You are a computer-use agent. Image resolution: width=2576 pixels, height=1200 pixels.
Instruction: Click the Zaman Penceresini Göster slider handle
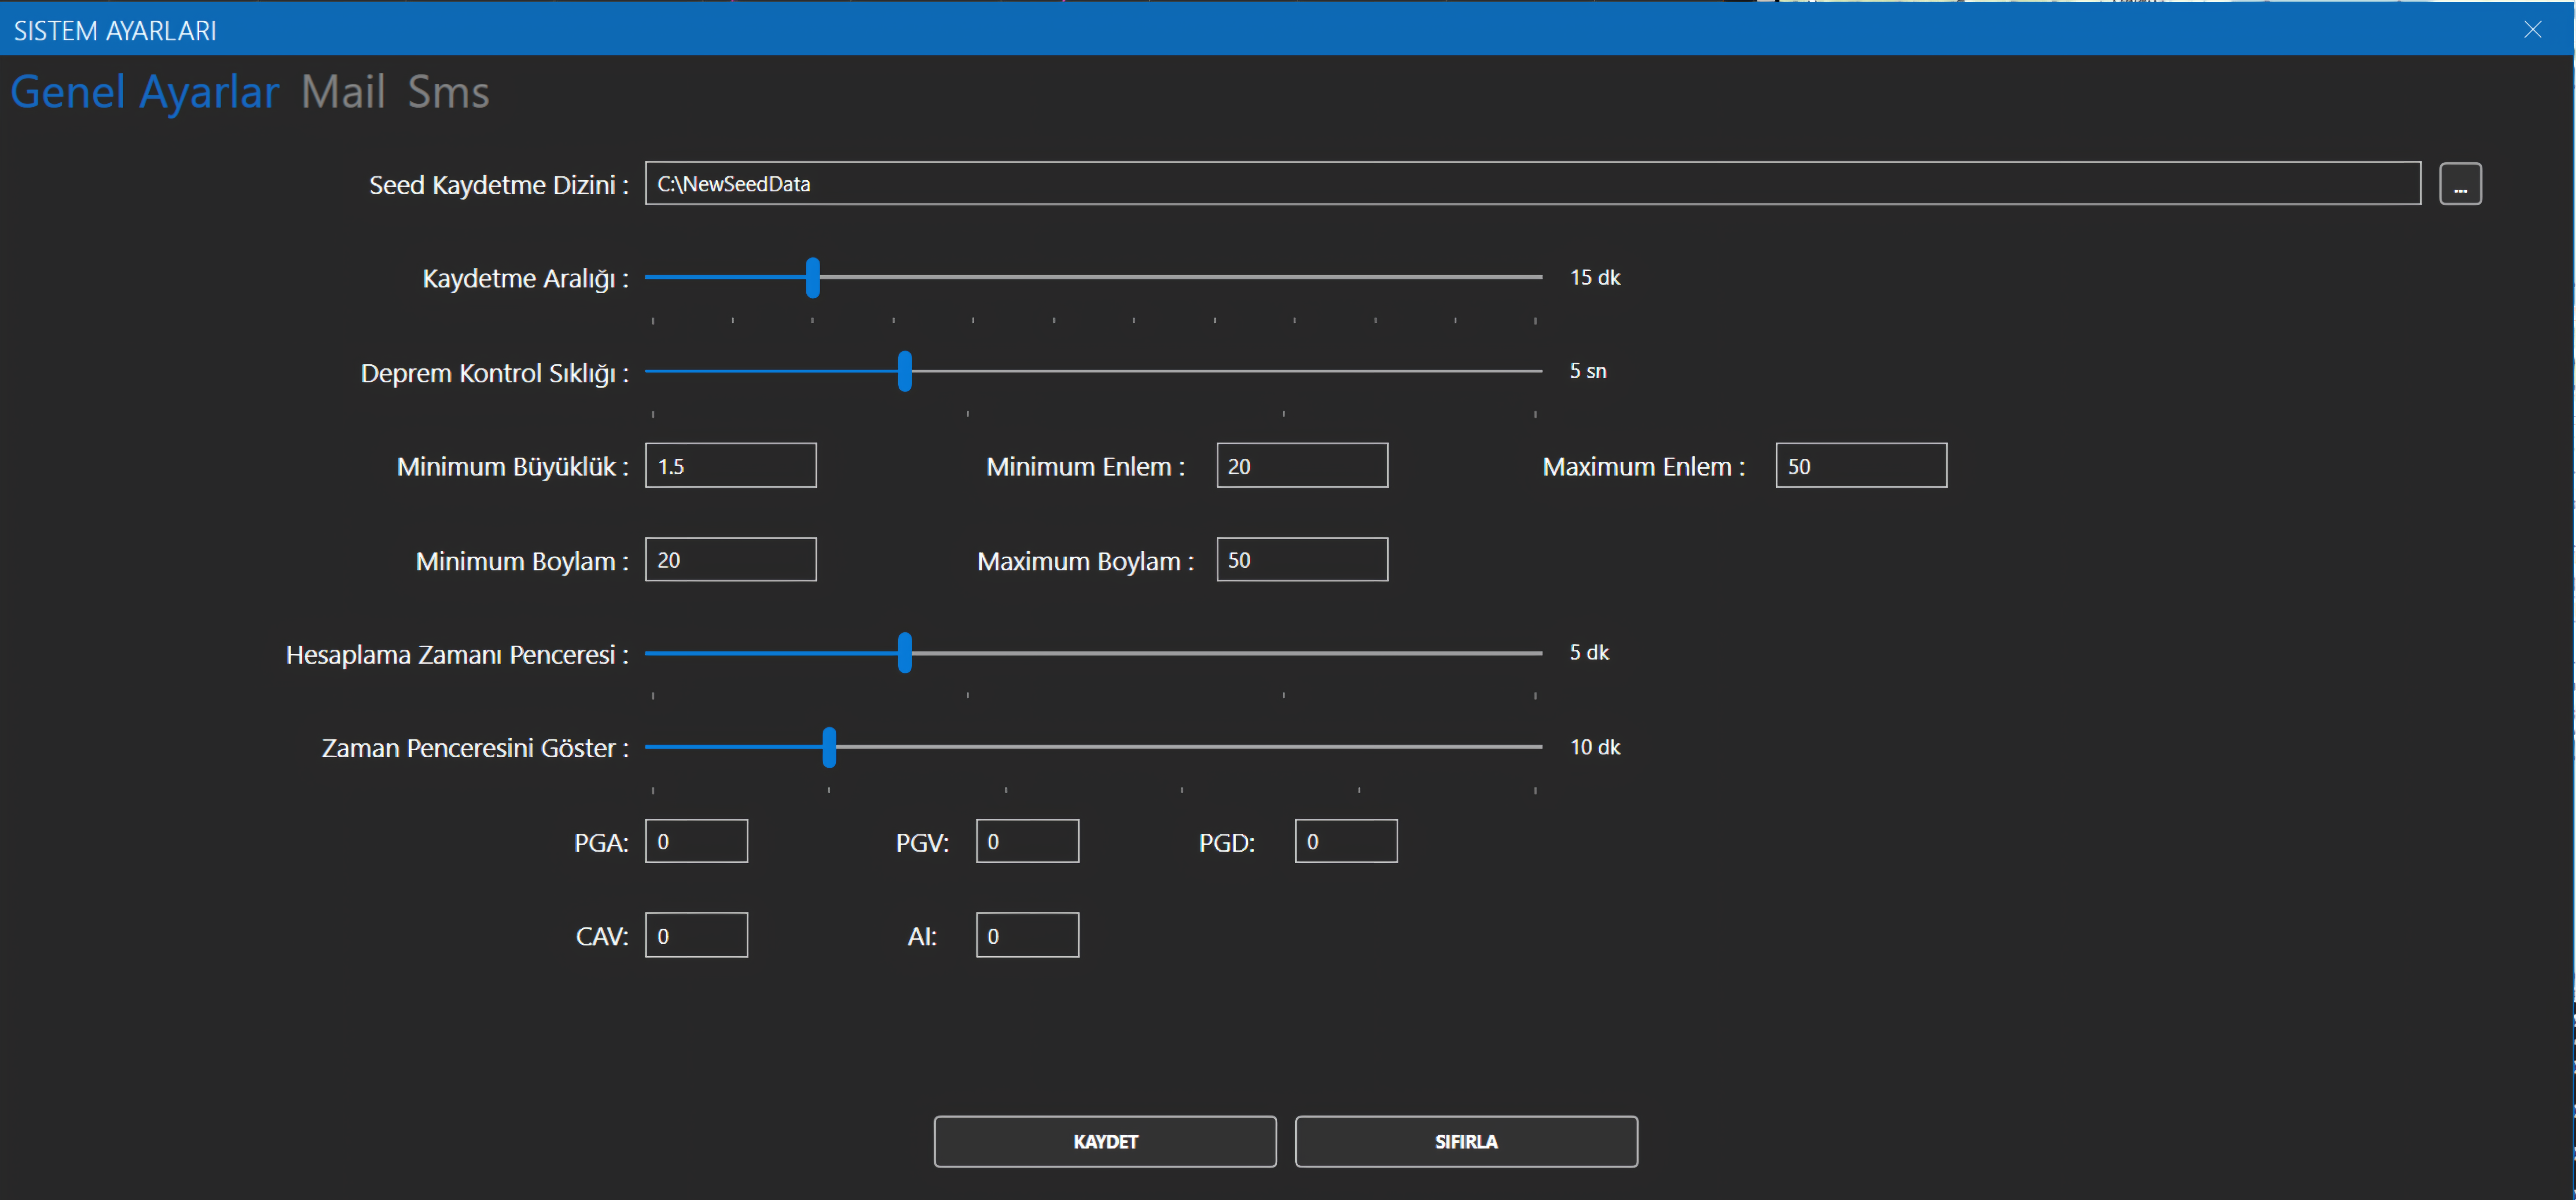829,747
